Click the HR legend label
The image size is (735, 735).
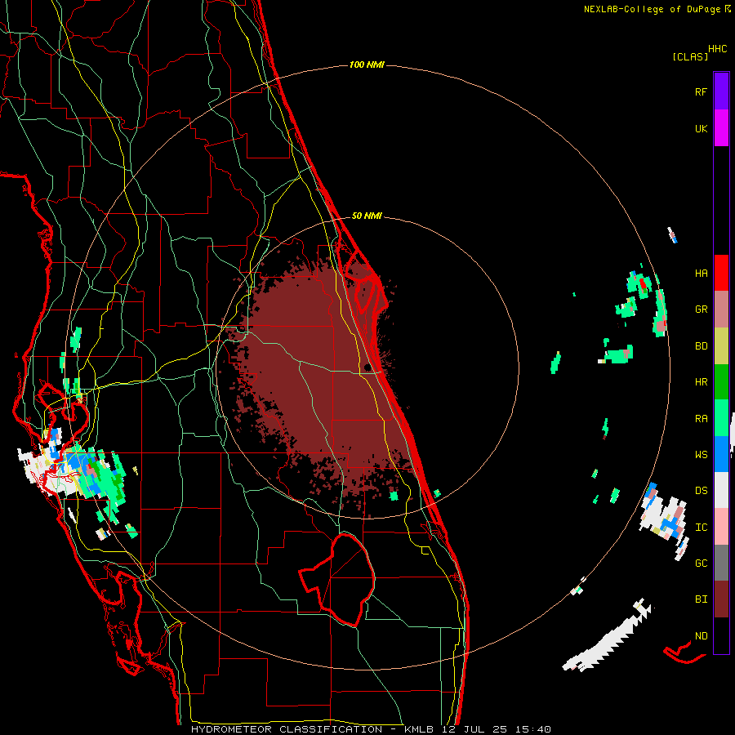click(701, 382)
